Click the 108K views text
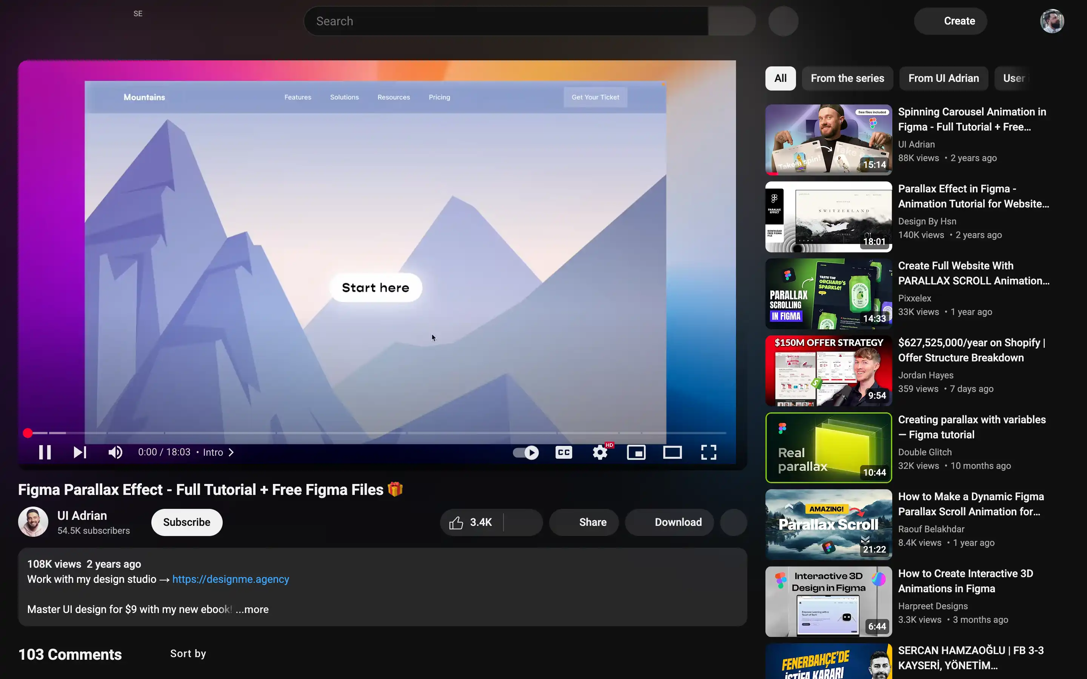1087x679 pixels. pos(54,564)
